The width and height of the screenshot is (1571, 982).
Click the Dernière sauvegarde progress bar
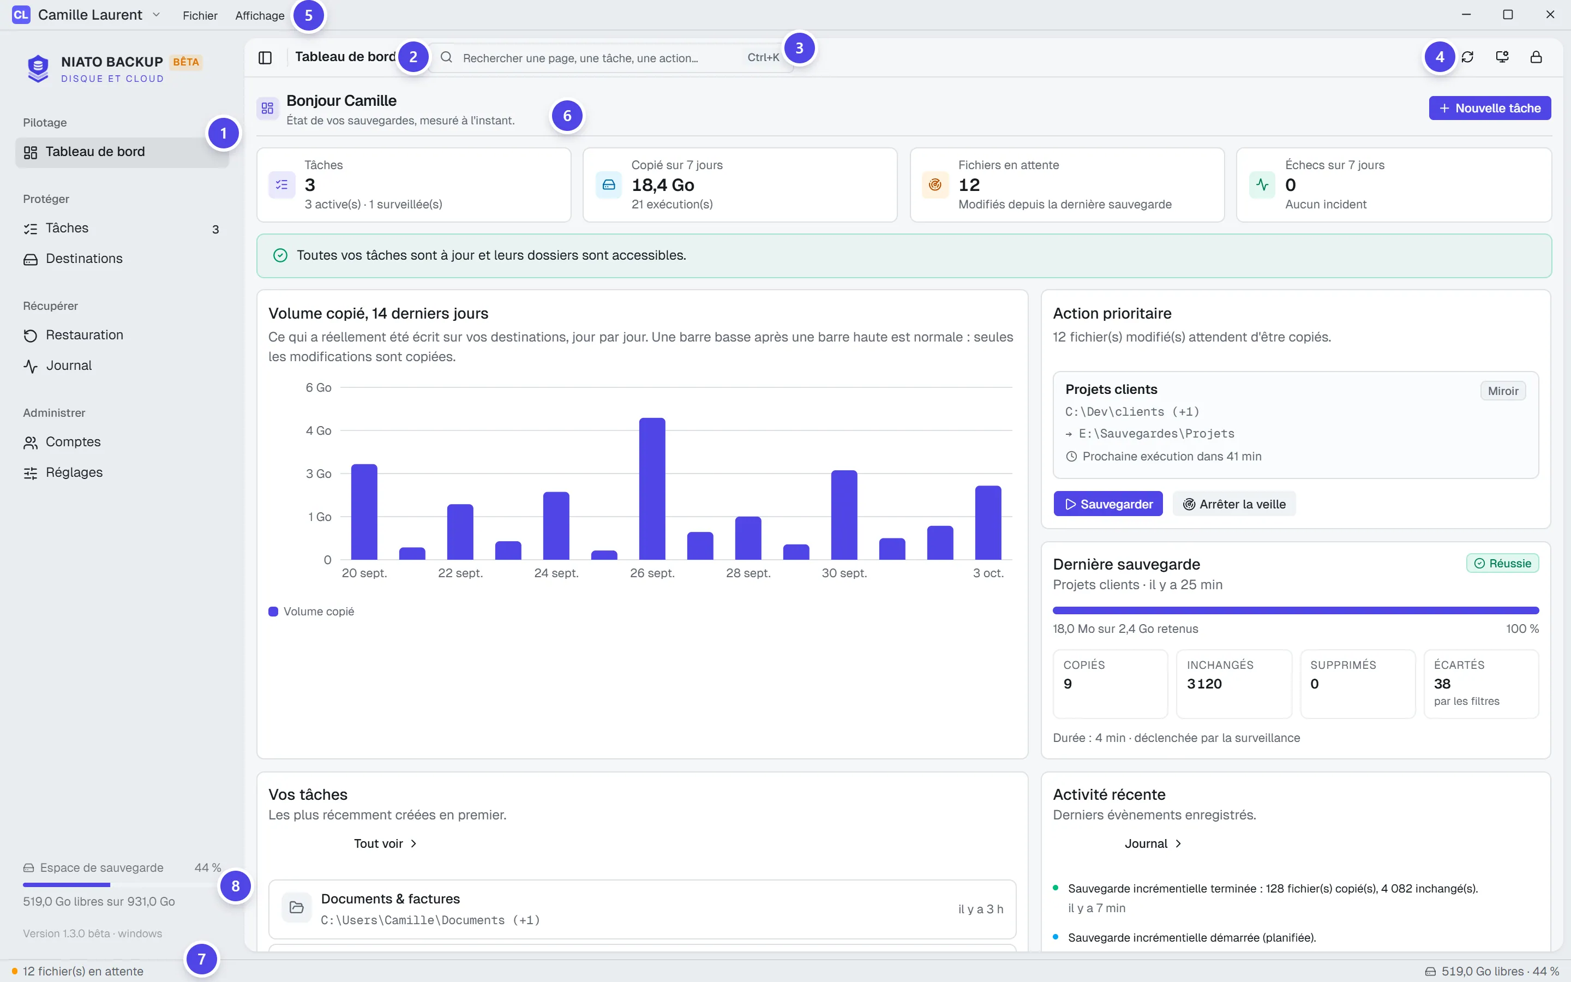point(1296,610)
